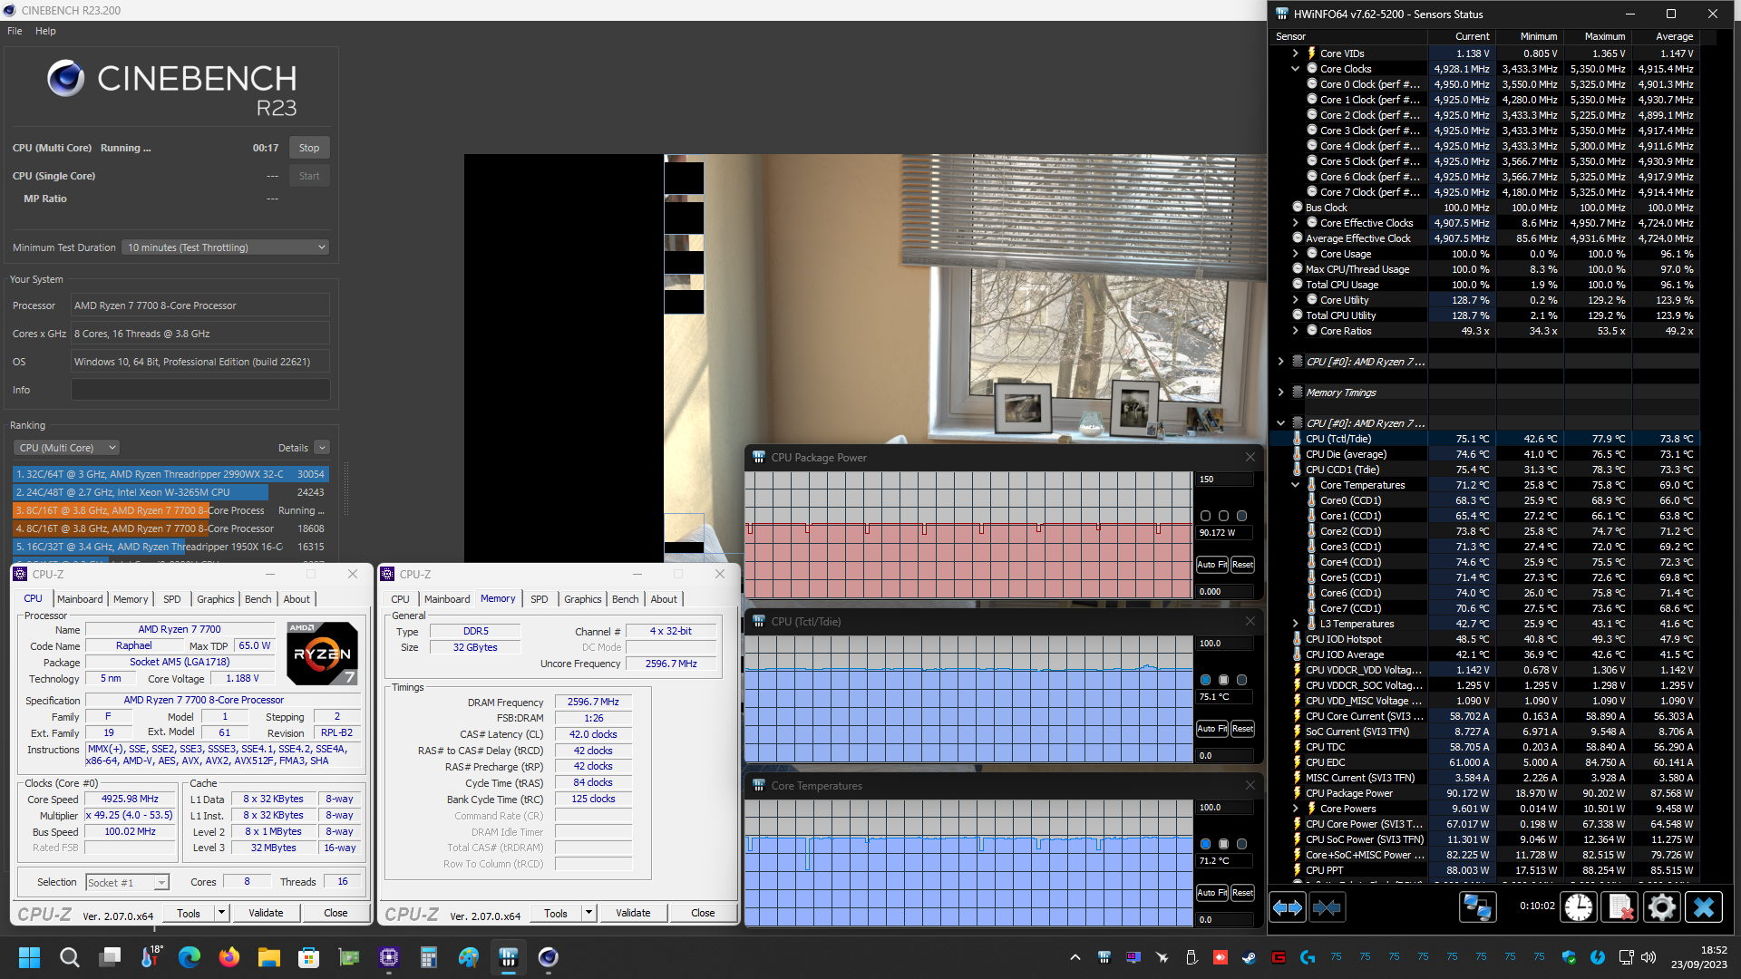The width and height of the screenshot is (1741, 979).
Task: Switch to SPD tab in right CPU-Z
Action: click(x=539, y=599)
